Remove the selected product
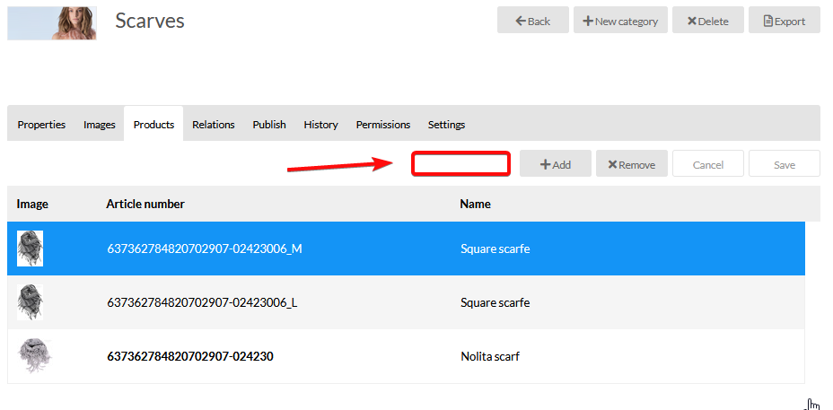Screen dimensions: 833x410 tap(631, 164)
